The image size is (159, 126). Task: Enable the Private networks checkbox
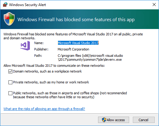tap(10, 82)
